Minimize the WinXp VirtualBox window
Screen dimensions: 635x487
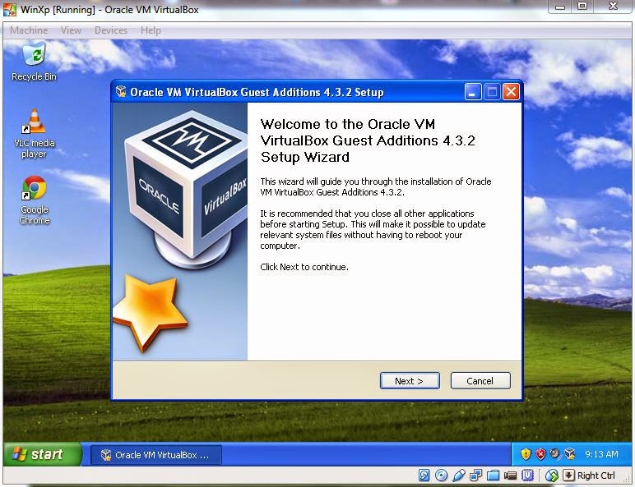tap(559, 7)
